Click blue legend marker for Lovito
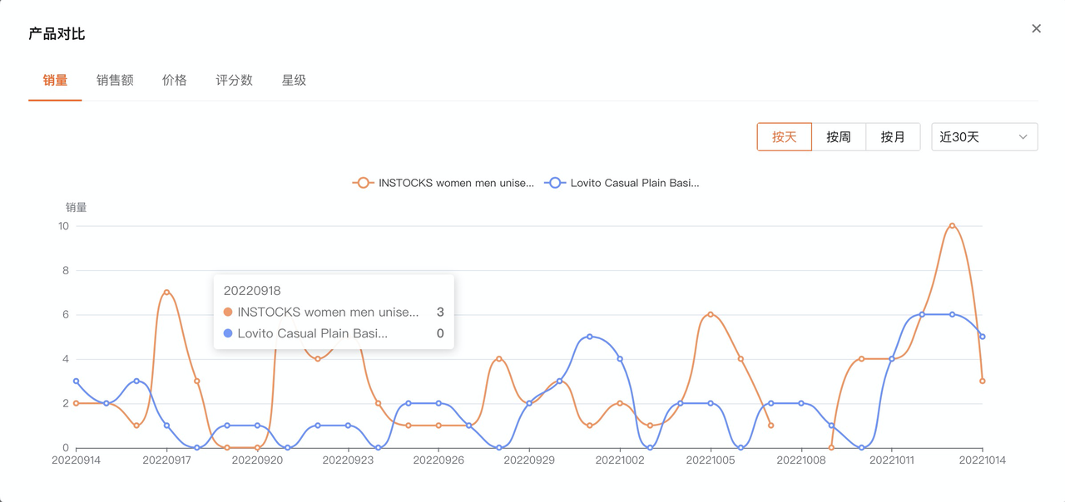This screenshot has width=1065, height=502. (555, 183)
